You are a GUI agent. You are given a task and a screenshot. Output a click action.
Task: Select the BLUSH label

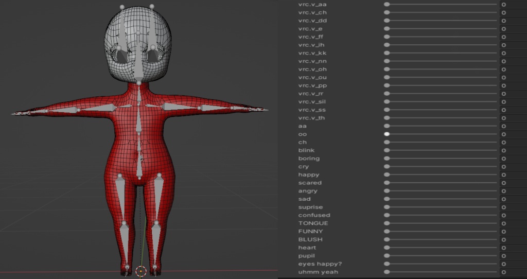(310, 239)
